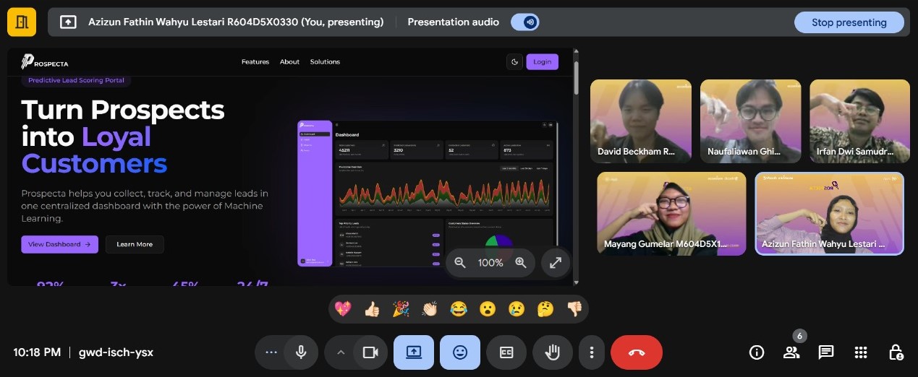Zoom out the presentation view
This screenshot has height=377, width=918.
(x=459, y=263)
